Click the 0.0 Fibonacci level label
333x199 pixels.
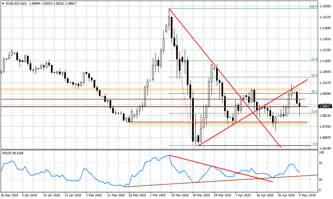tap(315, 144)
